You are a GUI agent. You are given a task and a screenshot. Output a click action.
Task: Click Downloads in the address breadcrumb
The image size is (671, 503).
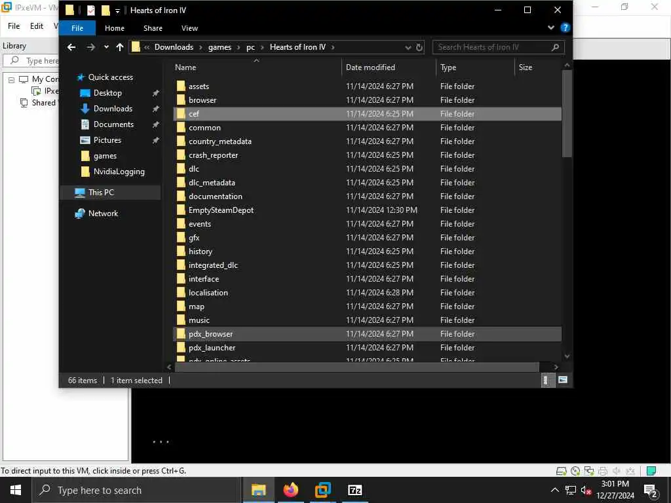174,47
